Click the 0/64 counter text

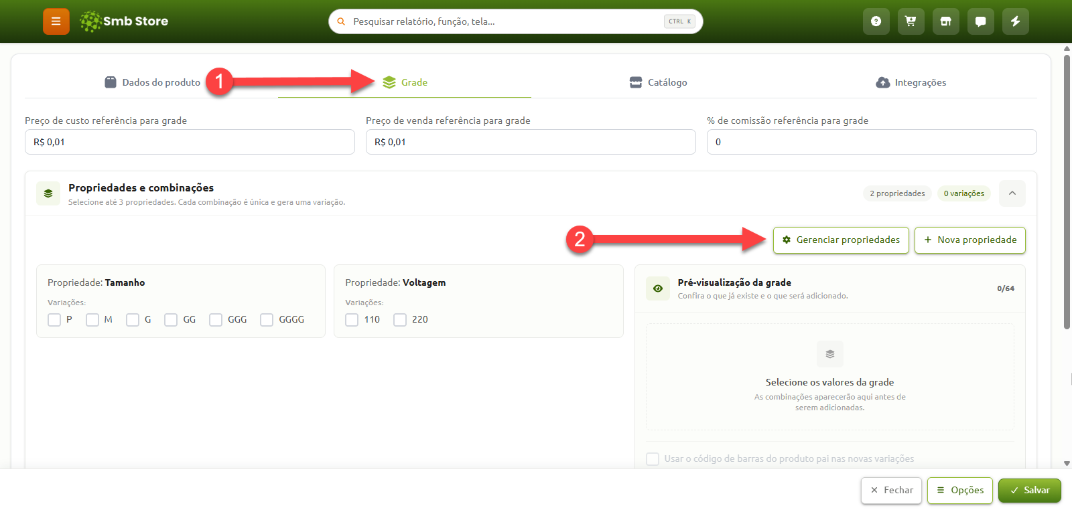pyautogui.click(x=1006, y=288)
